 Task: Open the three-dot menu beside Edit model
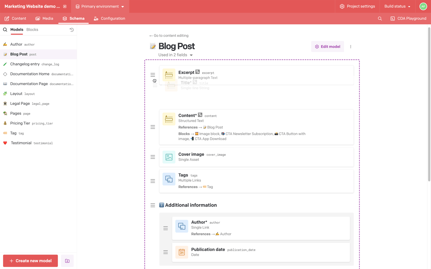pyautogui.click(x=351, y=47)
